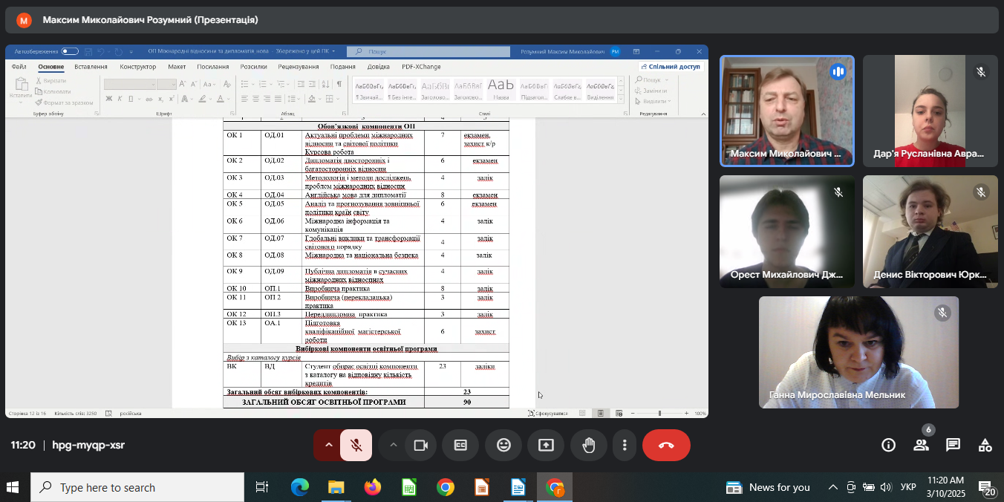Unmute the microphone in the call

[356, 446]
